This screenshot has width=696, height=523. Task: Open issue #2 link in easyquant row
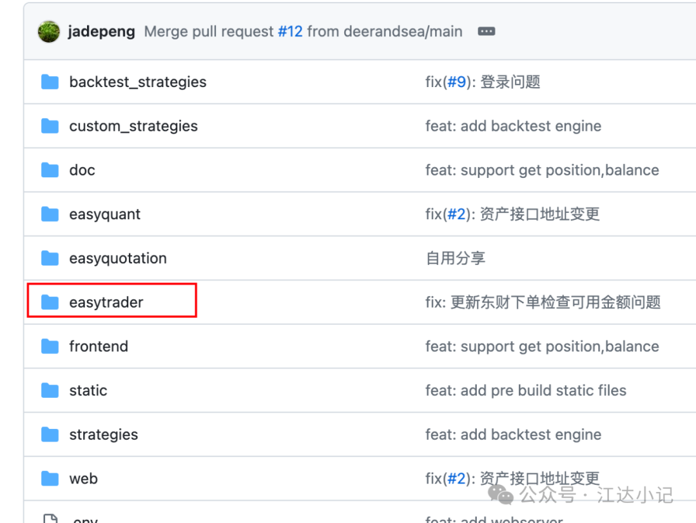456,214
